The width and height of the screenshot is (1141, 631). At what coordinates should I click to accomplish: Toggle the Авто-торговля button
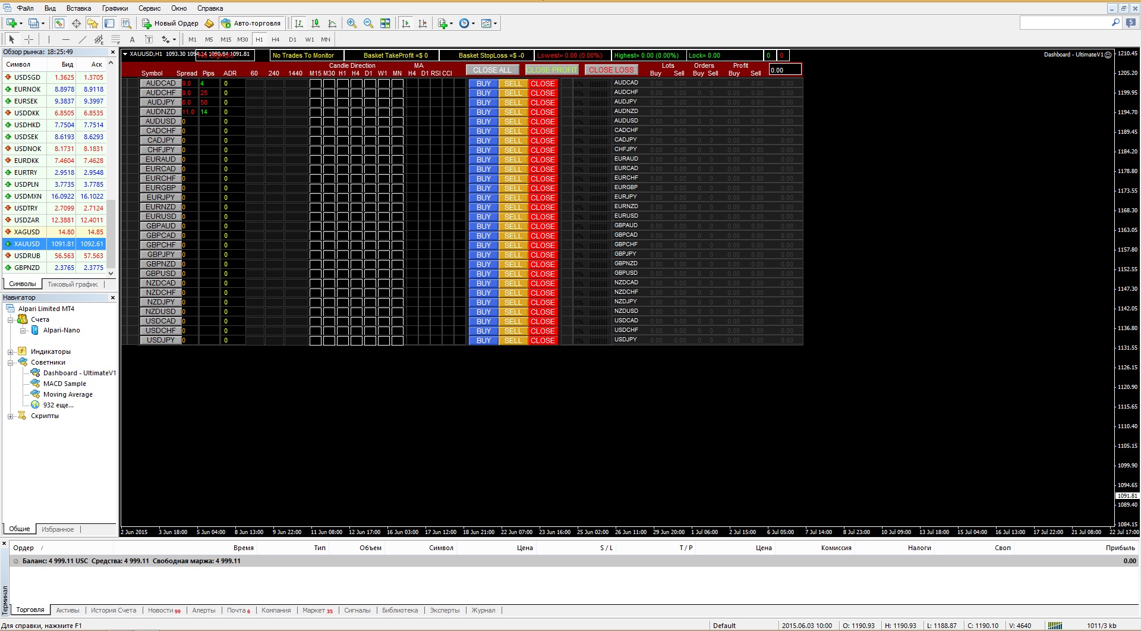tap(251, 23)
